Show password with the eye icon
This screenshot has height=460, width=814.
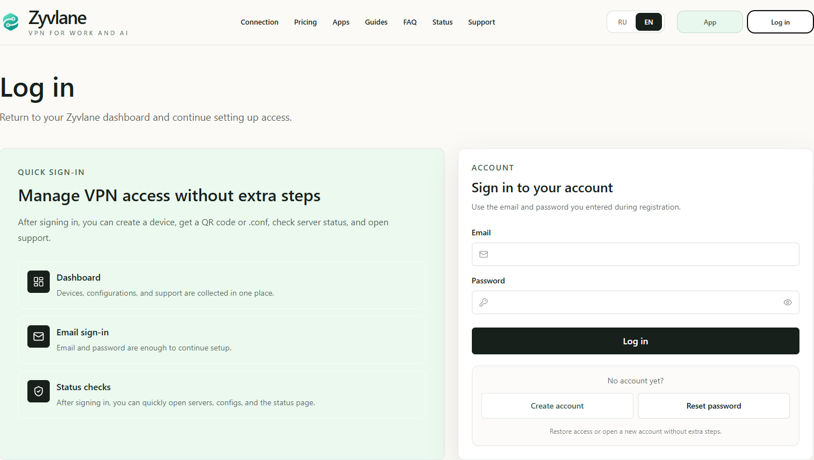[x=788, y=302]
